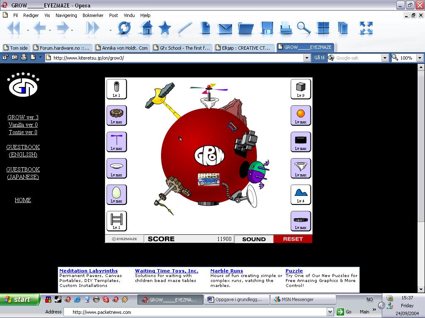Select the ladder item Lv.1 in GROW
This screenshot has width=425, height=318.
117,221
